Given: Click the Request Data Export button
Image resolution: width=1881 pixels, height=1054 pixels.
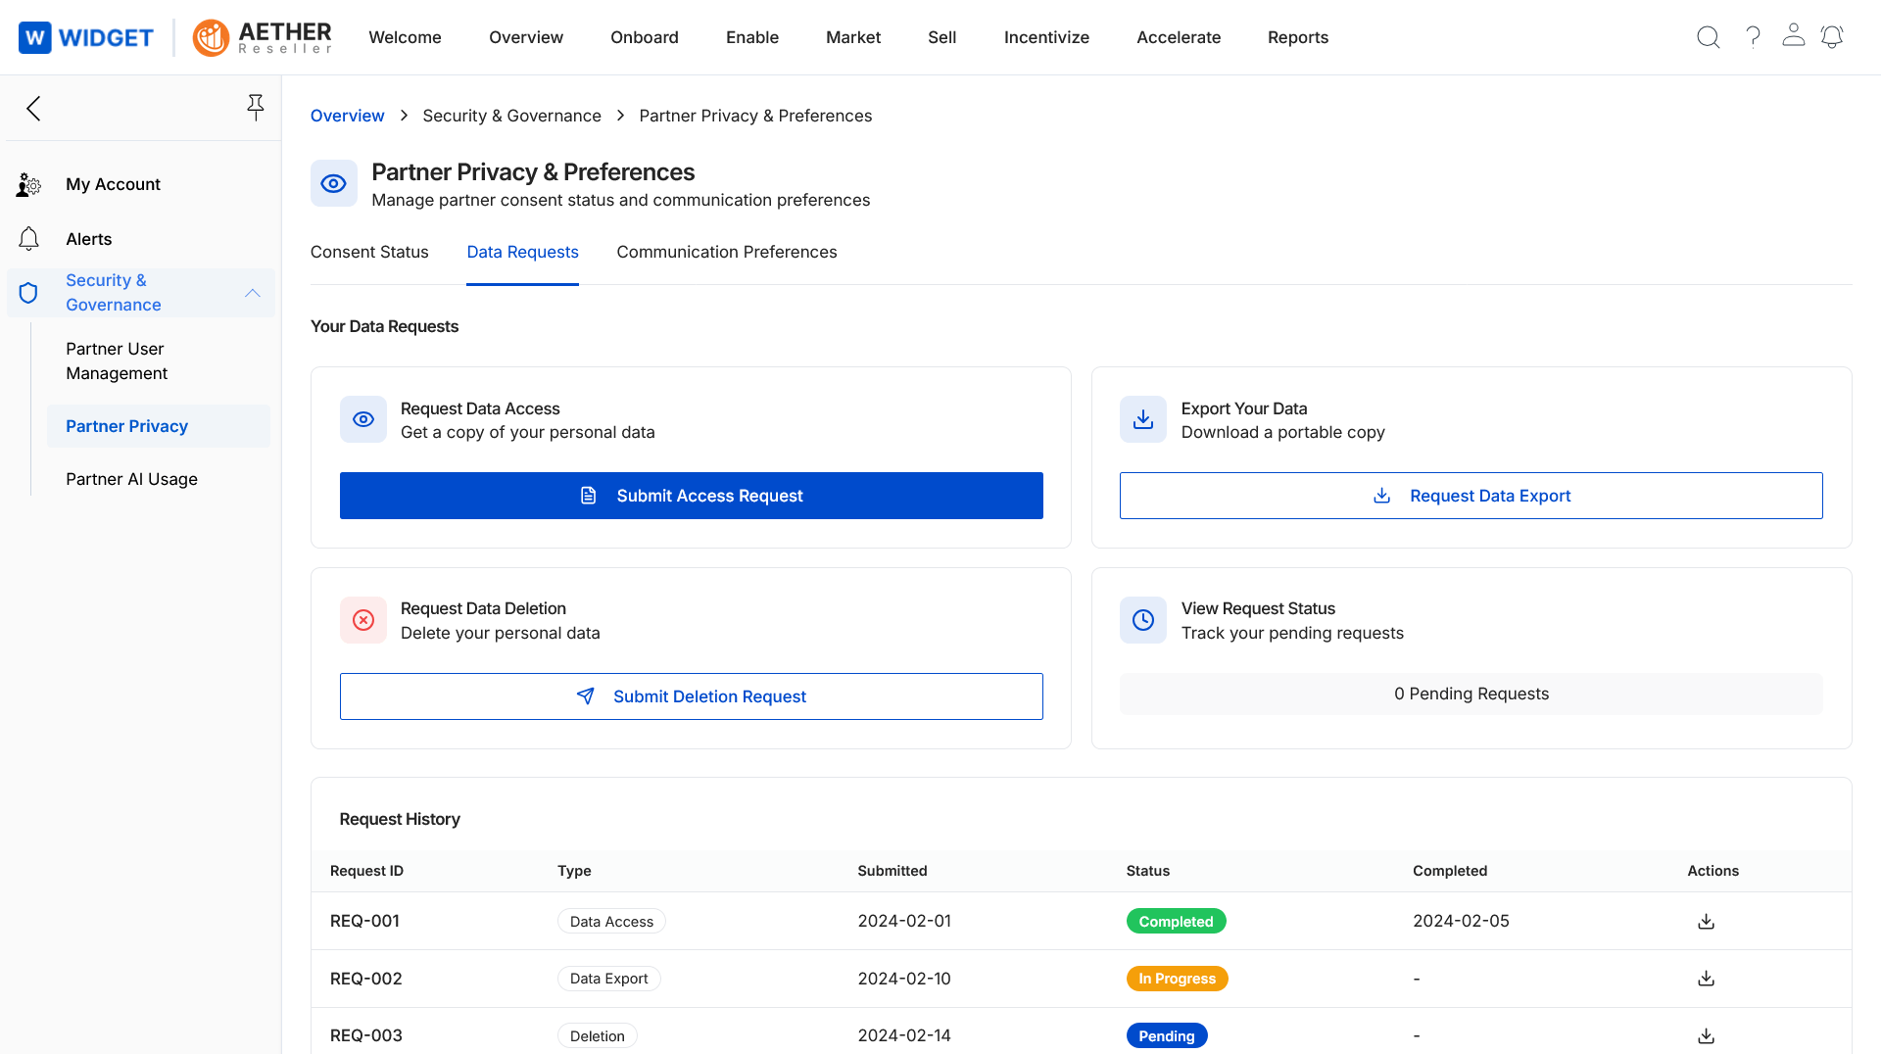Looking at the screenshot, I should click(1471, 496).
